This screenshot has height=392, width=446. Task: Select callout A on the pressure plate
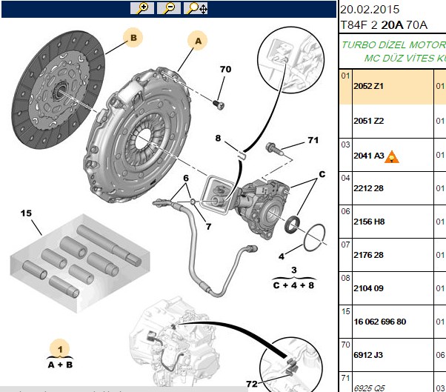tap(198, 41)
